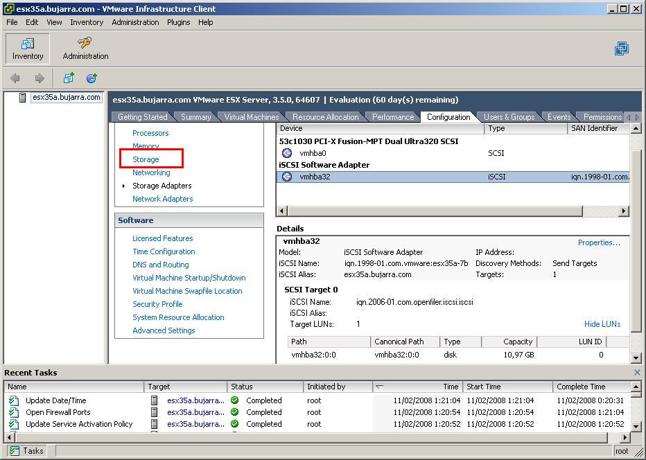Close the Recent Tasks panel
The width and height of the screenshot is (646, 460).
[x=637, y=372]
